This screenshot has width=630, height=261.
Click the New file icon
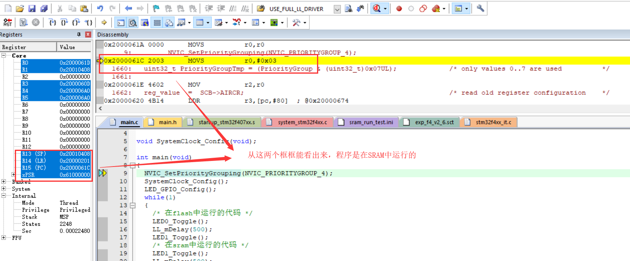coord(8,8)
